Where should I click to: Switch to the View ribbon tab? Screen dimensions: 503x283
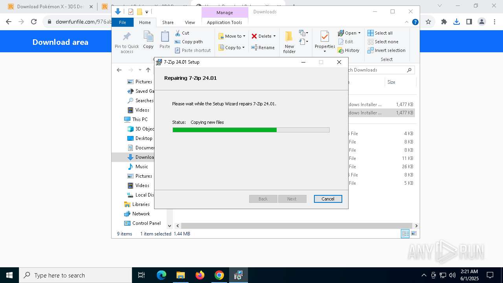190,22
